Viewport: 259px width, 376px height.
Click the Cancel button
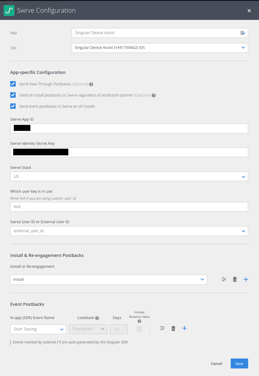click(217, 364)
